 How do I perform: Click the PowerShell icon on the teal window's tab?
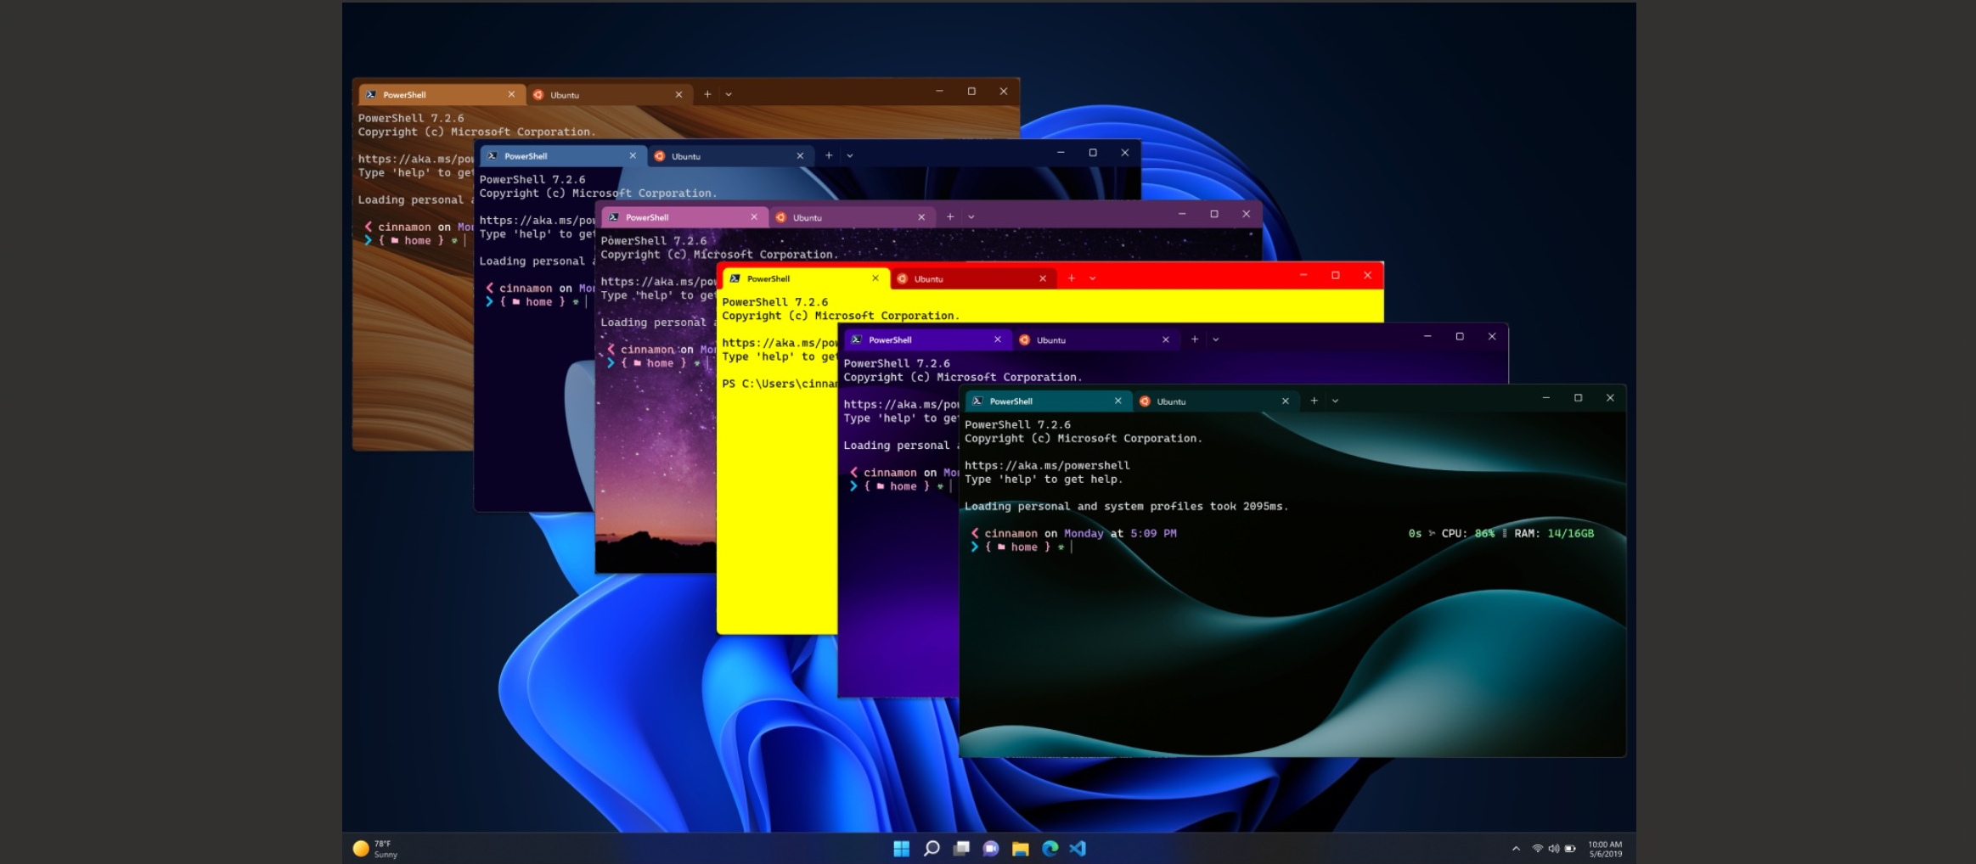click(x=978, y=401)
